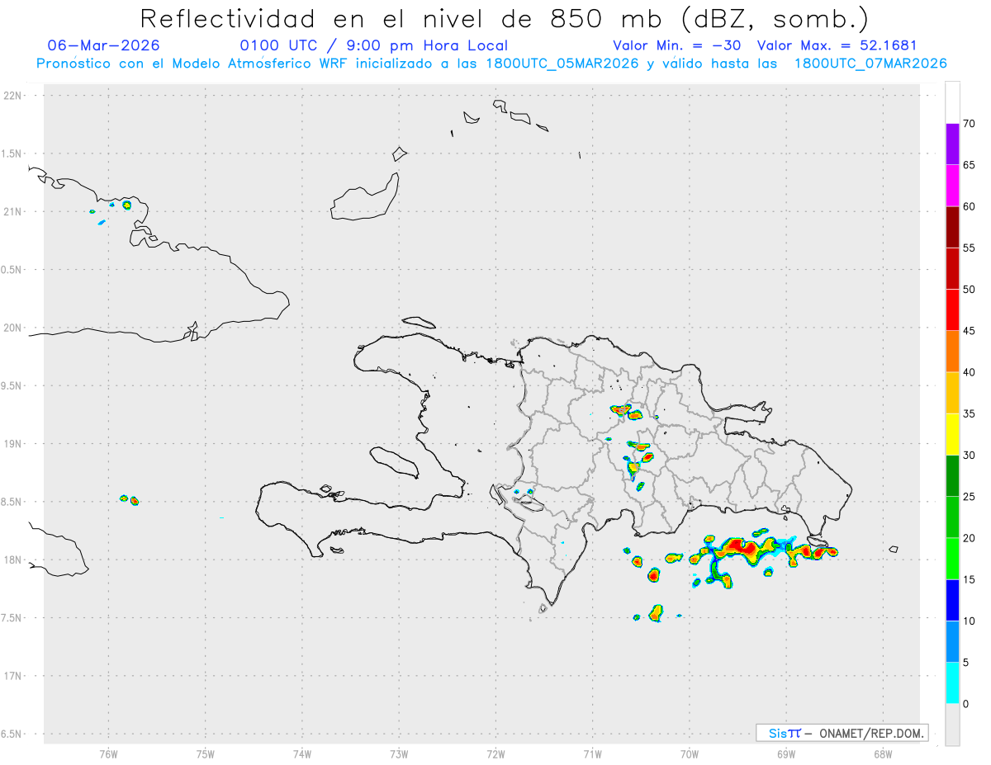
Task: Click the longitude axis label "71W"
Action: point(592,754)
